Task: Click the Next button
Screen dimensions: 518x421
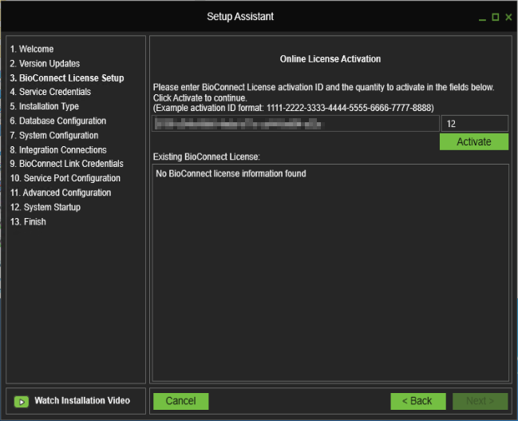Action: click(x=480, y=401)
